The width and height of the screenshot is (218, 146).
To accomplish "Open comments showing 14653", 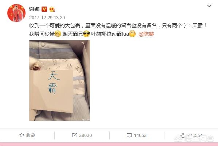I will pyautogui.click(x=140, y=135).
